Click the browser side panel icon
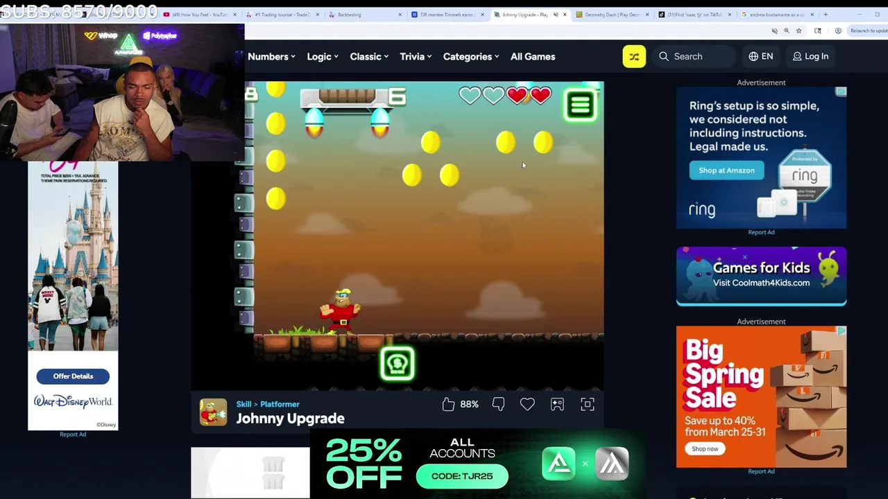This screenshot has width=888, height=499. (x=818, y=30)
